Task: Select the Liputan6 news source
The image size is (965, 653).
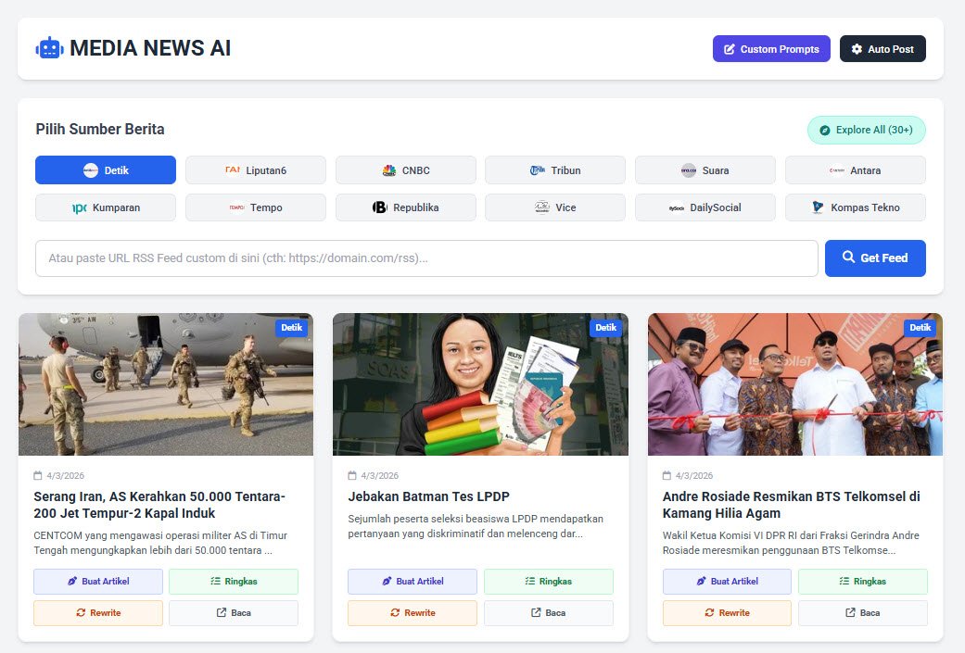Action: click(256, 170)
